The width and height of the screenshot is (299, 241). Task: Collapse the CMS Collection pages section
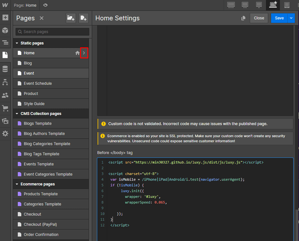point(17,114)
